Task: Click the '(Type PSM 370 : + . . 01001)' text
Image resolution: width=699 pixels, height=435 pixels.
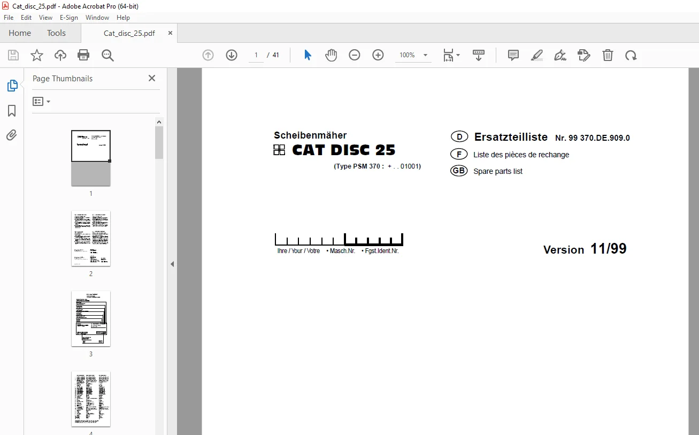Action: [x=378, y=166]
